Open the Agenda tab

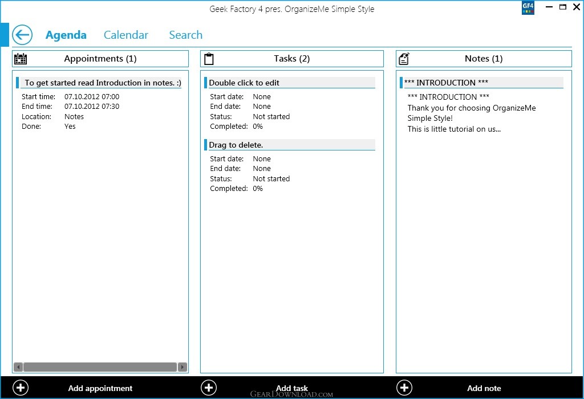[x=66, y=35]
